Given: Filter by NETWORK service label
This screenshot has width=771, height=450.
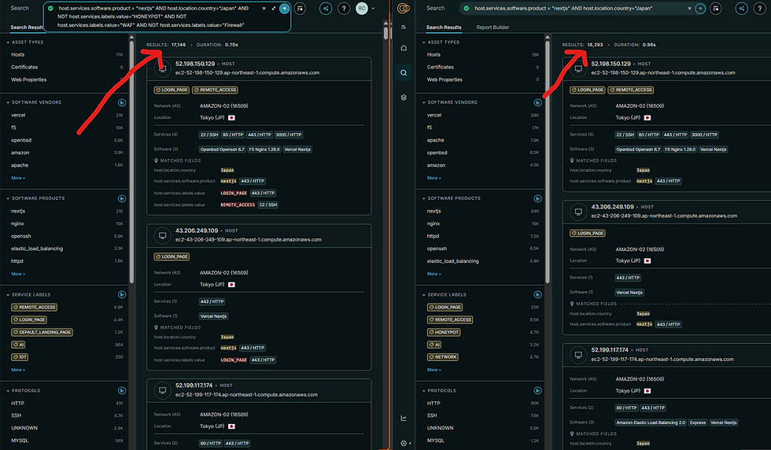Looking at the screenshot, I should click(443, 357).
